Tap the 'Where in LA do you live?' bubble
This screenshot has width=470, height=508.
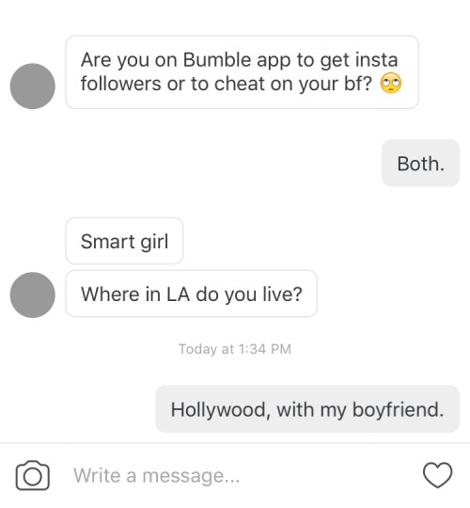(192, 294)
